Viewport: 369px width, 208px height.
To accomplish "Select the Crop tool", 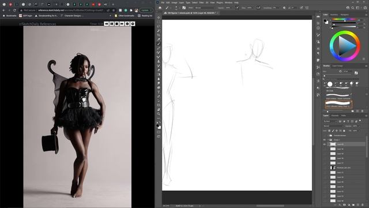I will tap(159, 35).
